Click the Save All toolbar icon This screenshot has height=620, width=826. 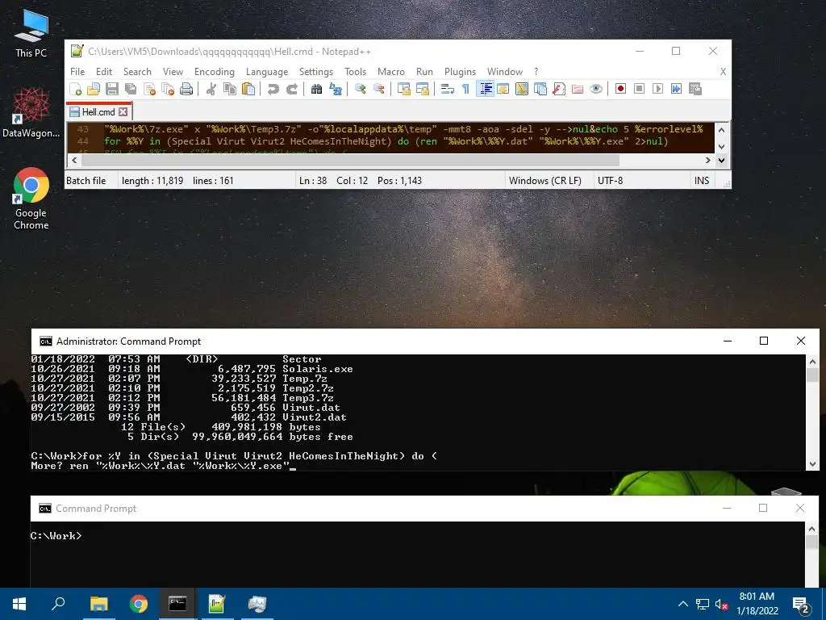click(x=131, y=89)
